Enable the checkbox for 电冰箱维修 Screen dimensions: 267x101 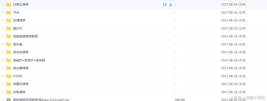click(3, 68)
